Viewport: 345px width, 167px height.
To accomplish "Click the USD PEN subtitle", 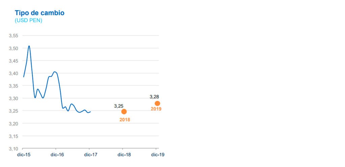I will pos(28,21).
